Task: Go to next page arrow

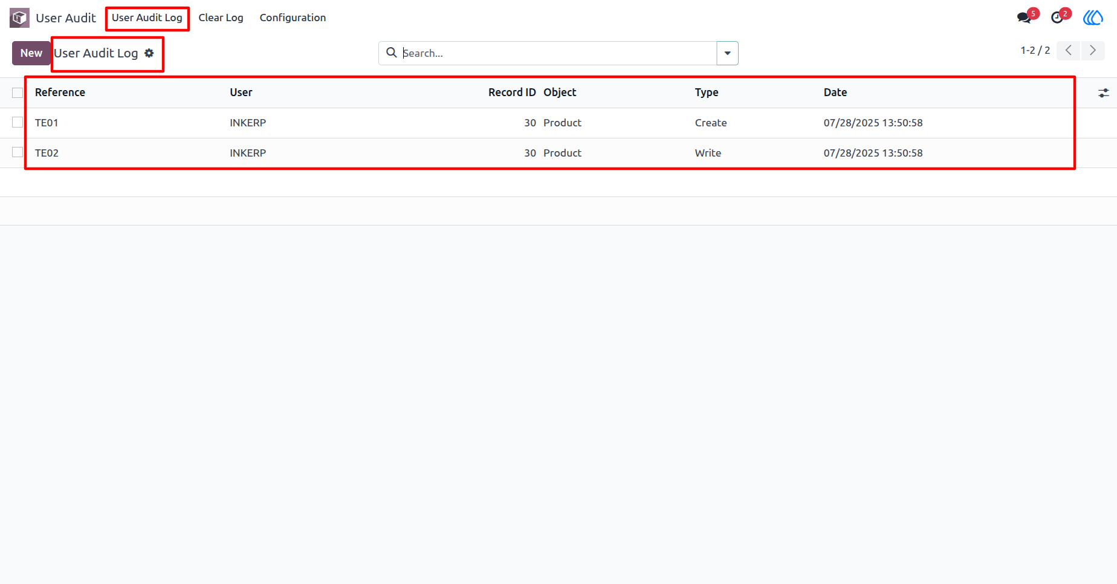Action: (x=1093, y=50)
